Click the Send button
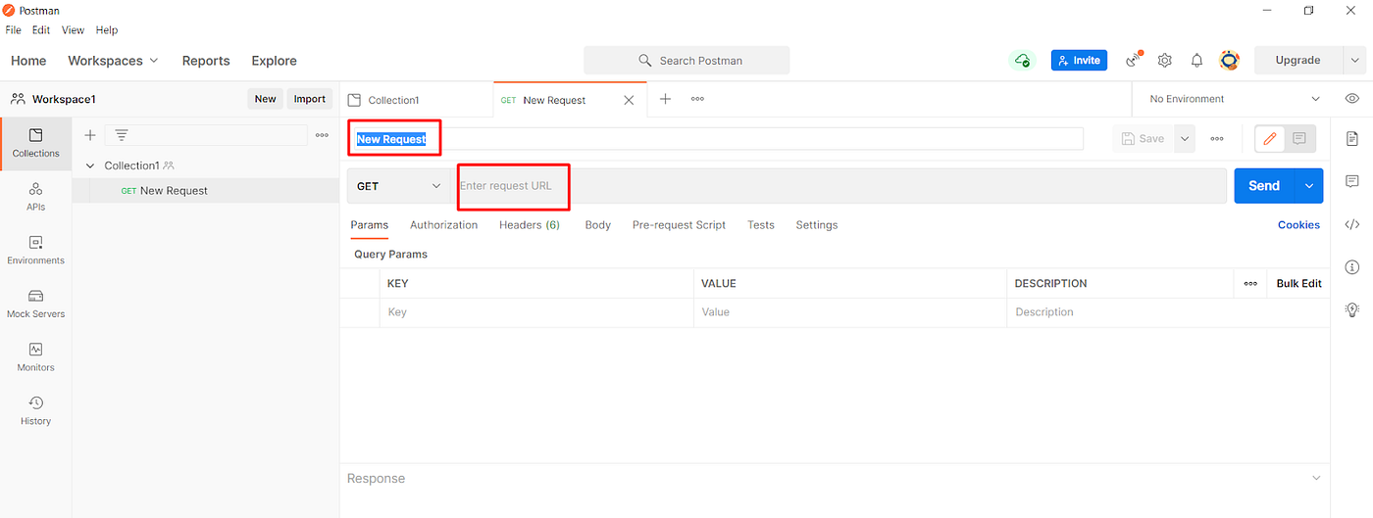 1264,186
